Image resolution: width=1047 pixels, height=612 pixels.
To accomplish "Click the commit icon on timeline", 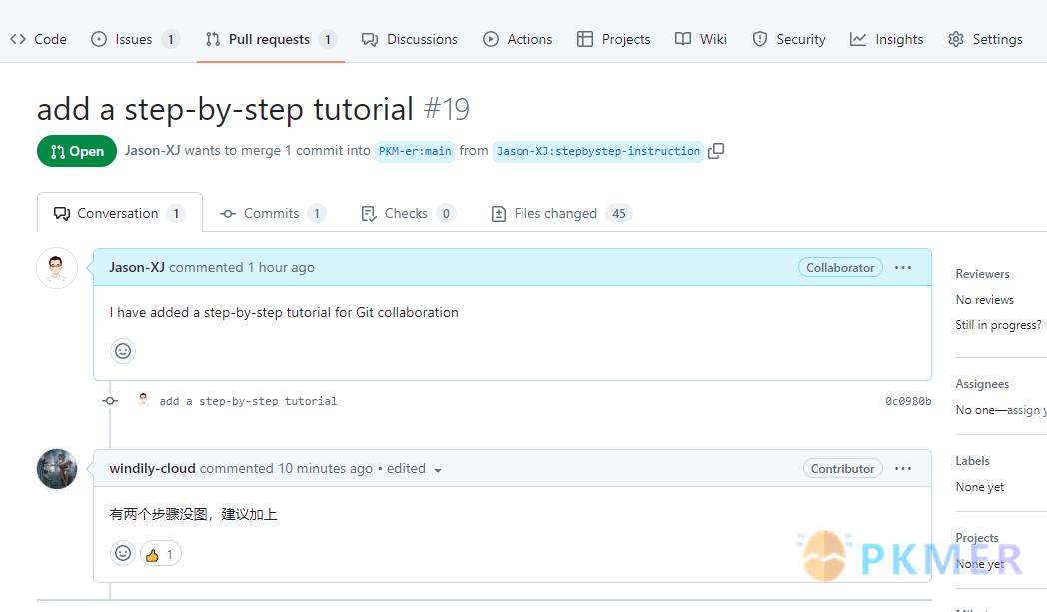I will point(110,401).
